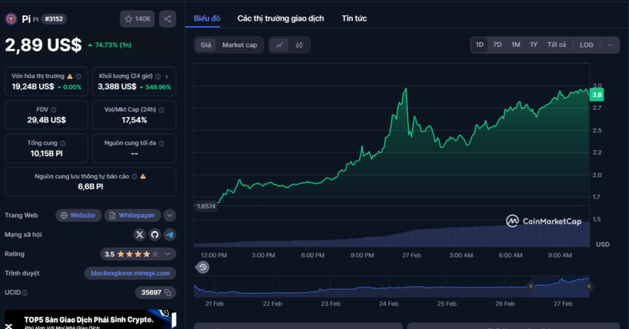Open the share icon button

[x=168, y=19]
